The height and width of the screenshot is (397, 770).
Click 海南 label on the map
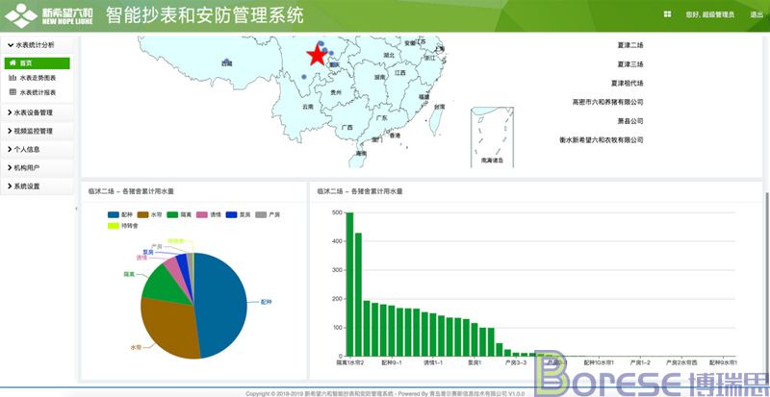362,154
